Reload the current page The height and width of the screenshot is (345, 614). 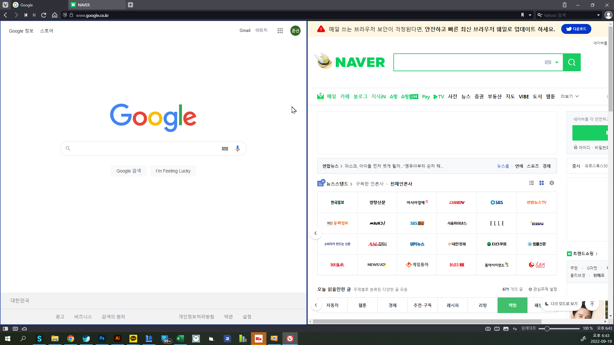click(44, 15)
